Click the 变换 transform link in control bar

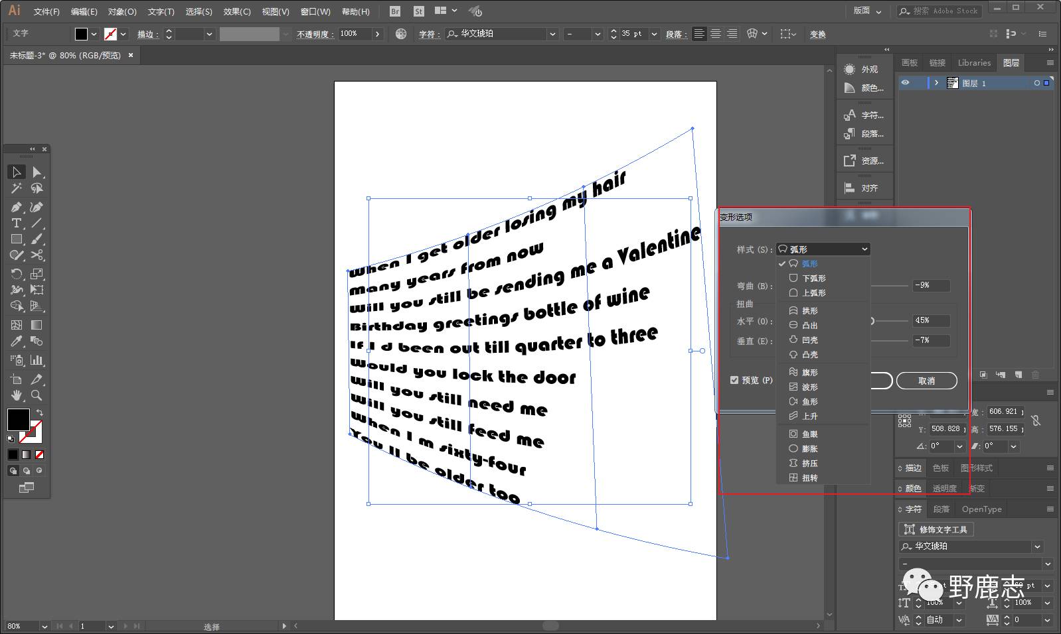(818, 34)
